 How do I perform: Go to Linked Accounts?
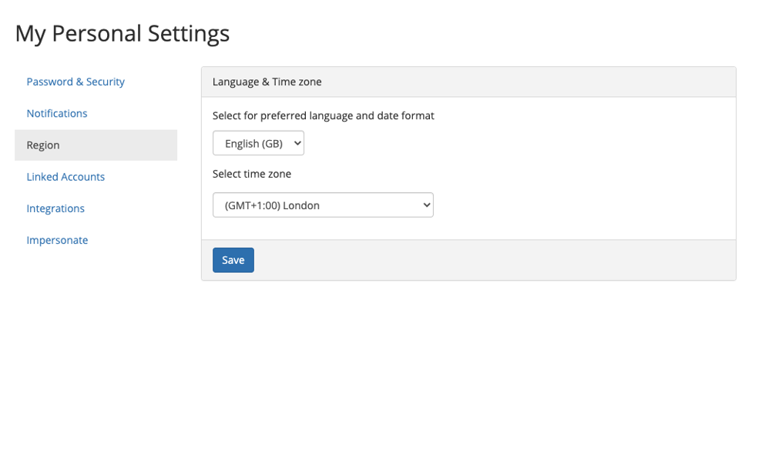pos(65,176)
